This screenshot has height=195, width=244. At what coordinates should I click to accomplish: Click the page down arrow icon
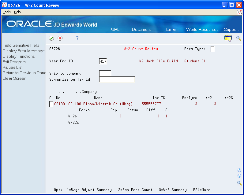pos(239,176)
